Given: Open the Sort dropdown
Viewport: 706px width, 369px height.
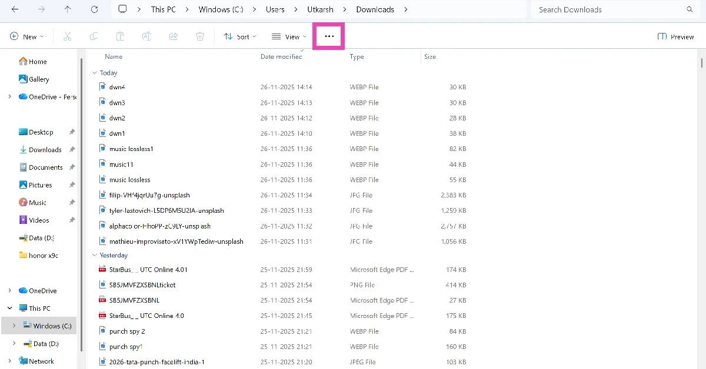Looking at the screenshot, I should (239, 36).
